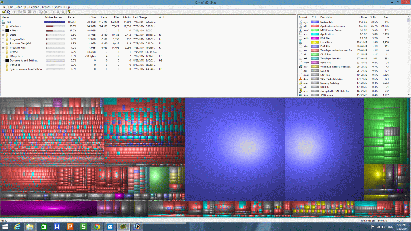Open the Options menu

point(57,7)
